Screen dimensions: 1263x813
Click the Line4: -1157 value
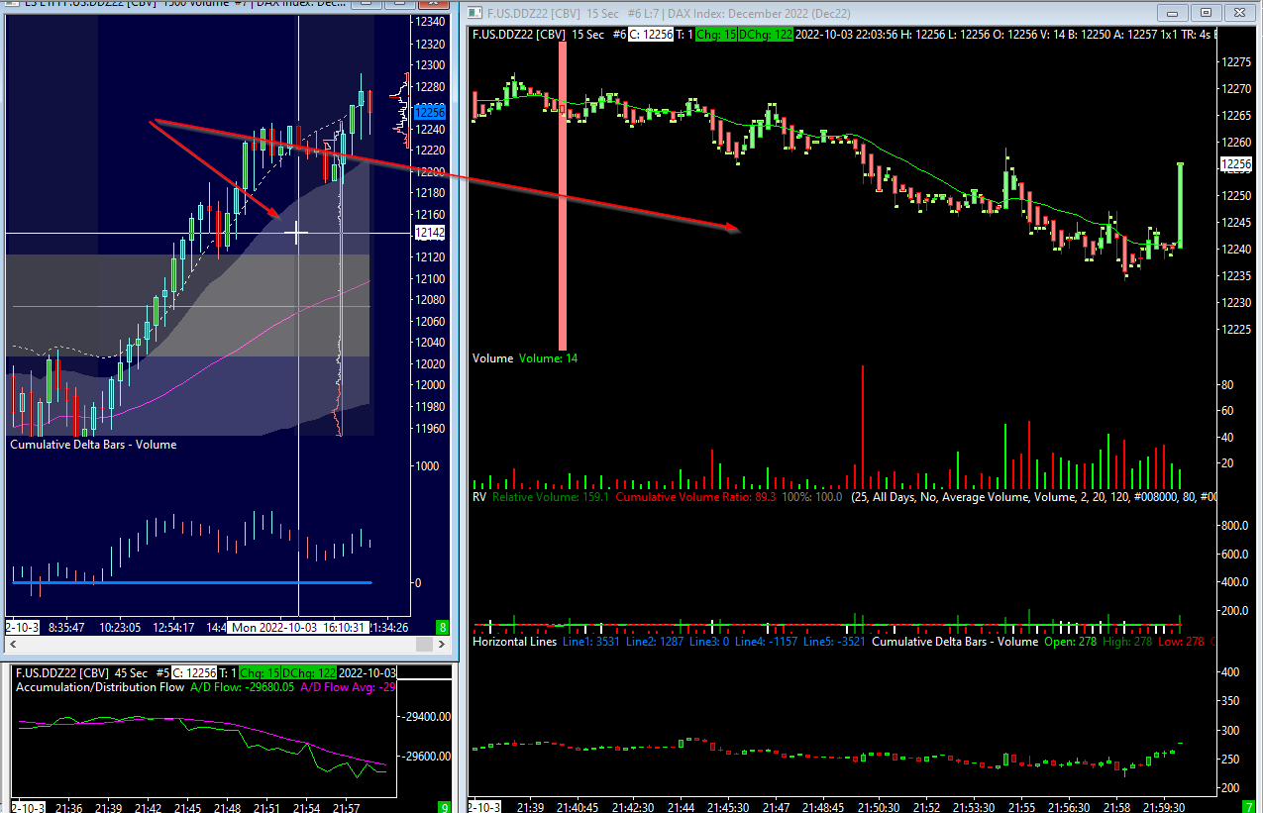coord(766,643)
